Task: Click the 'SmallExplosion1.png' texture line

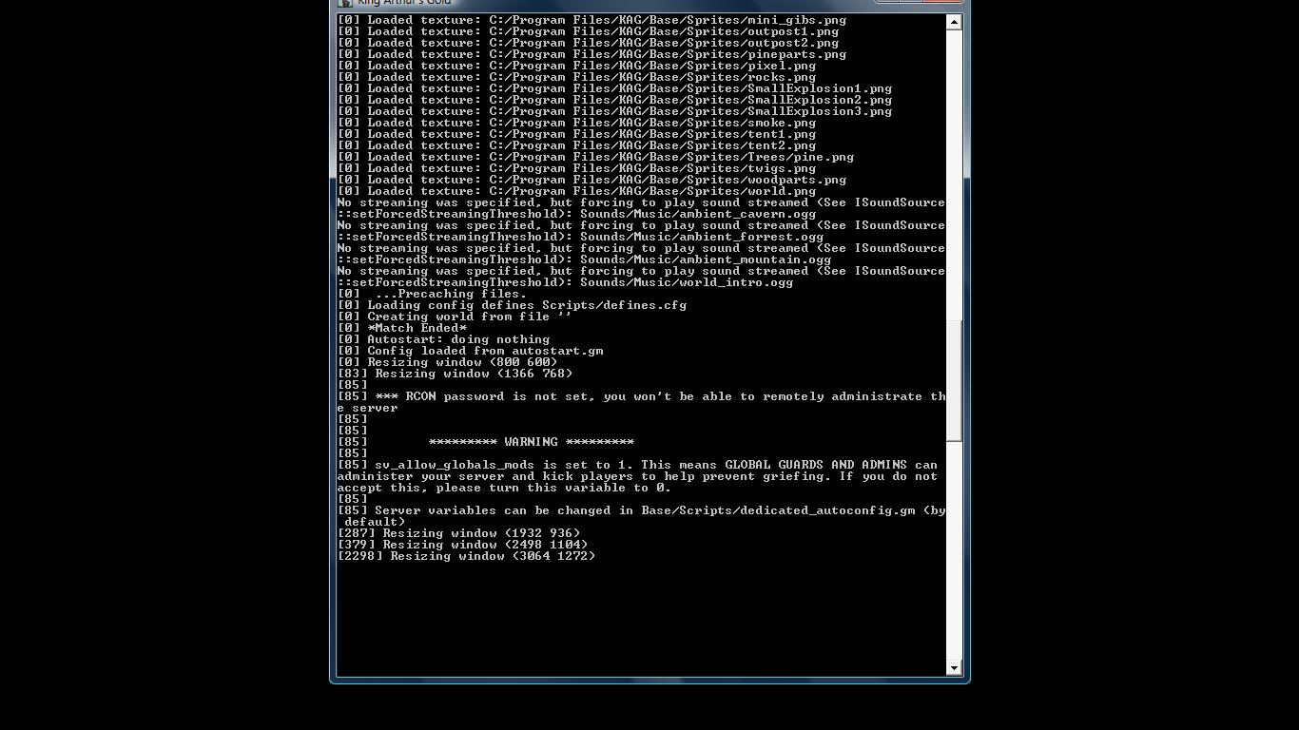Action: click(614, 88)
